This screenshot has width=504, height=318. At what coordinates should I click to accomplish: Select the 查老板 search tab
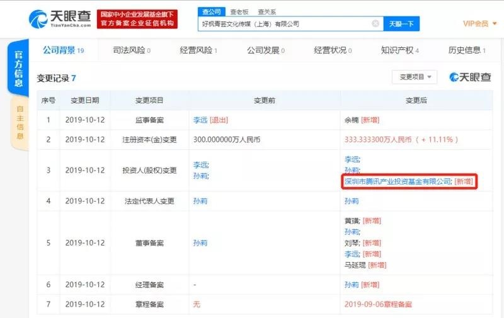click(x=238, y=11)
